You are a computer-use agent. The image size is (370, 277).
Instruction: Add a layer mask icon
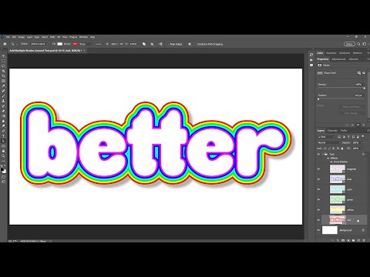[343, 240]
